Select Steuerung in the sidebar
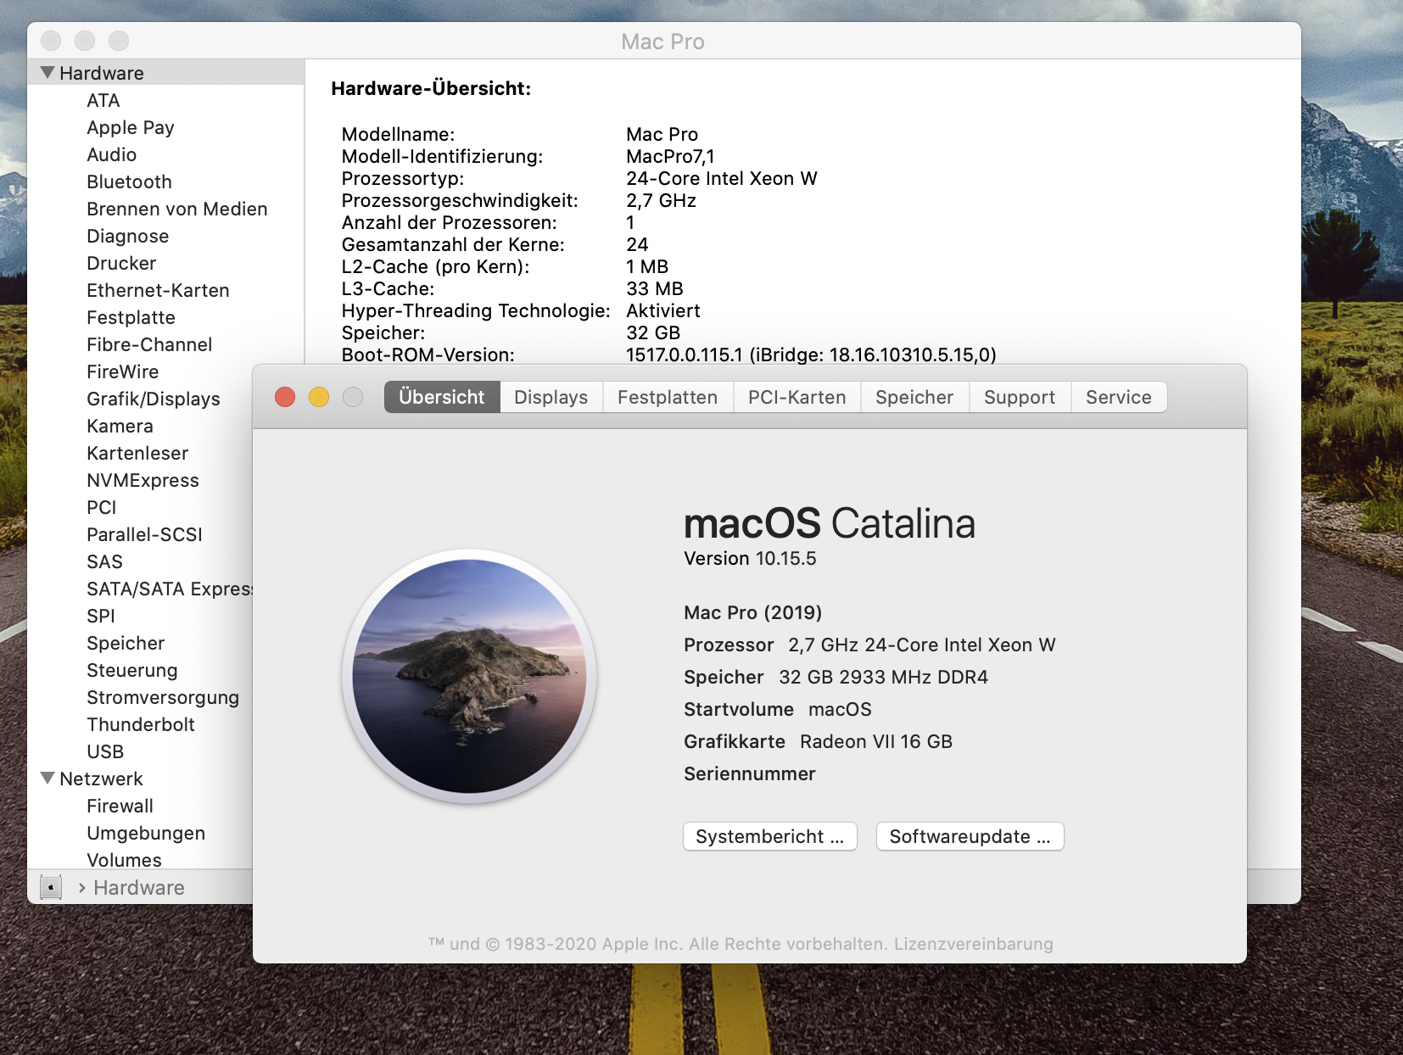Viewport: 1403px width, 1055px height. click(x=132, y=670)
